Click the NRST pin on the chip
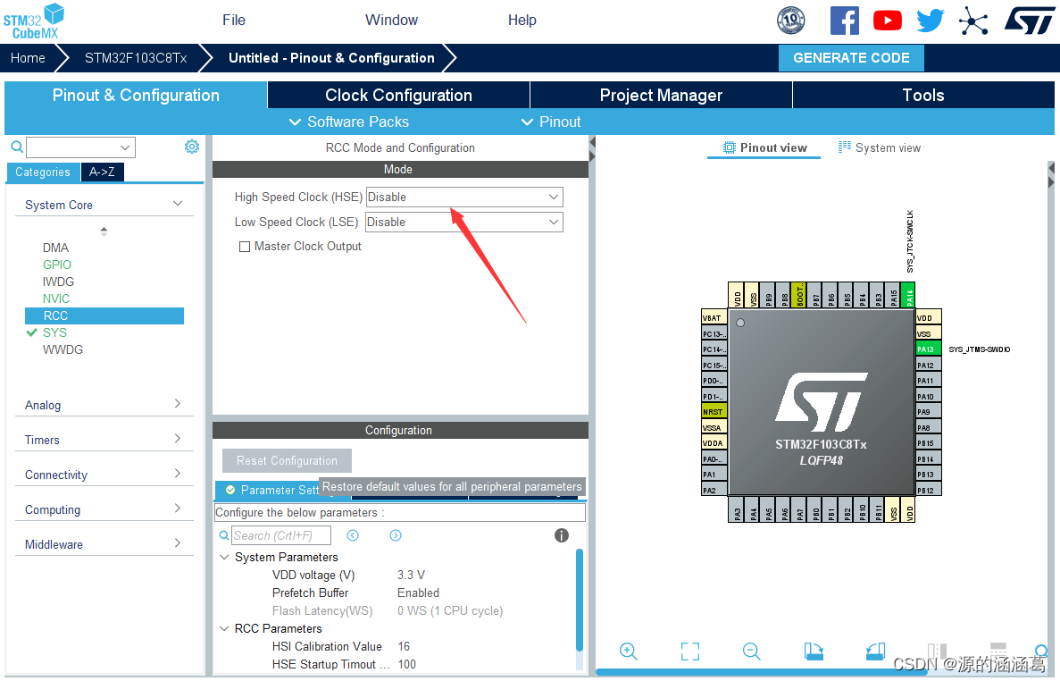Viewport: 1060px width, 681px height. coord(714,411)
